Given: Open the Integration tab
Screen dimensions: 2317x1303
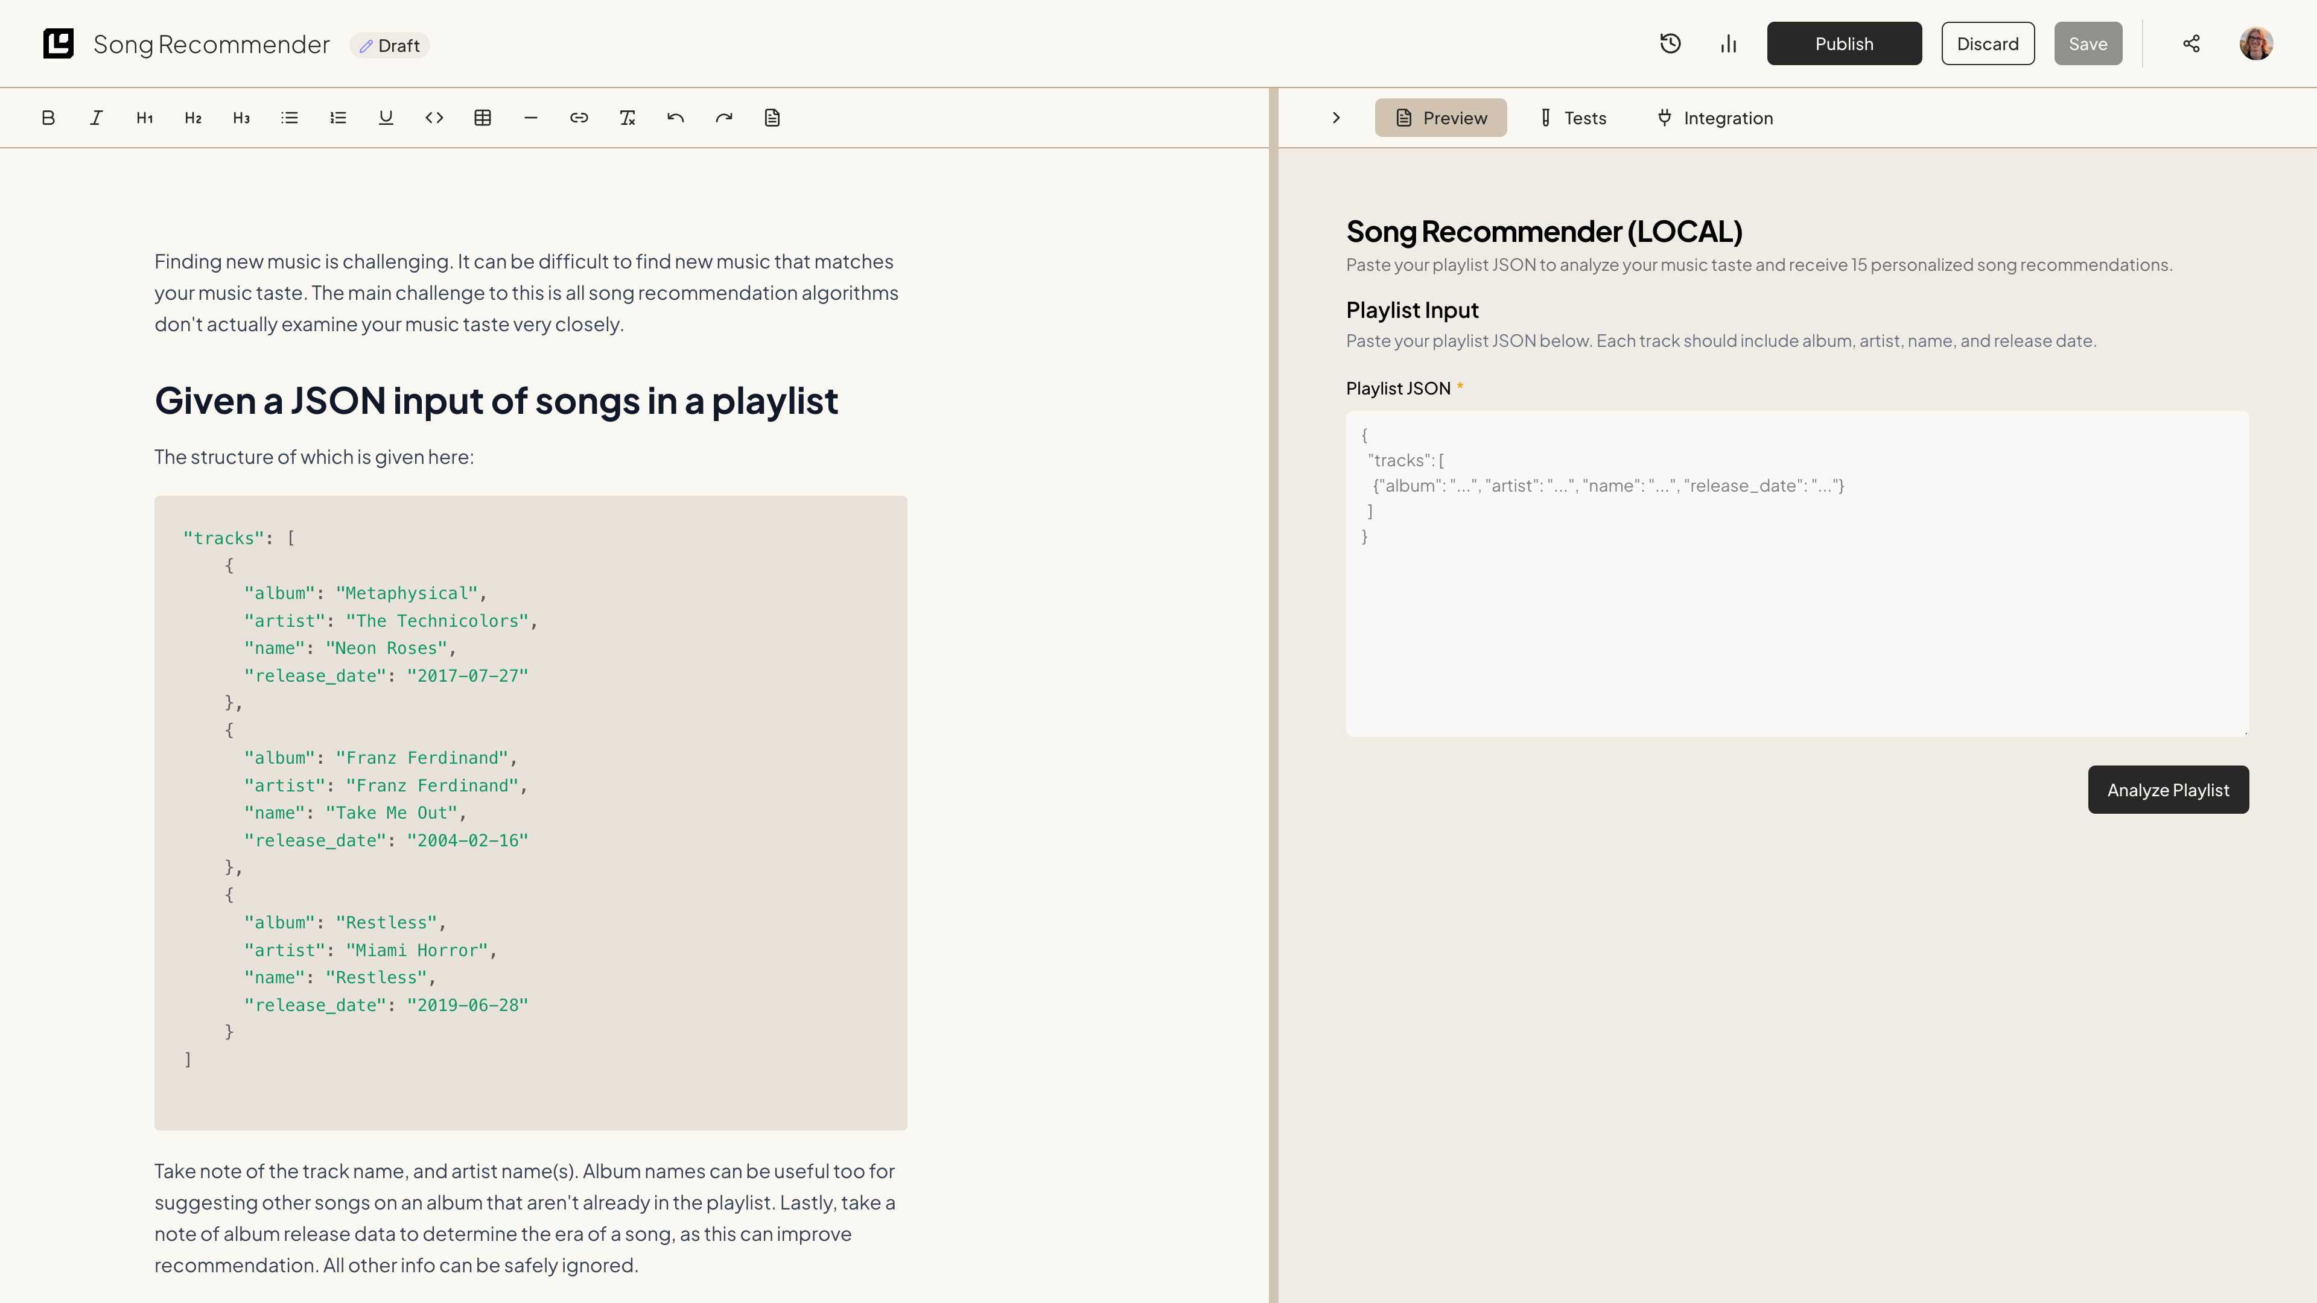Looking at the screenshot, I should point(1714,118).
